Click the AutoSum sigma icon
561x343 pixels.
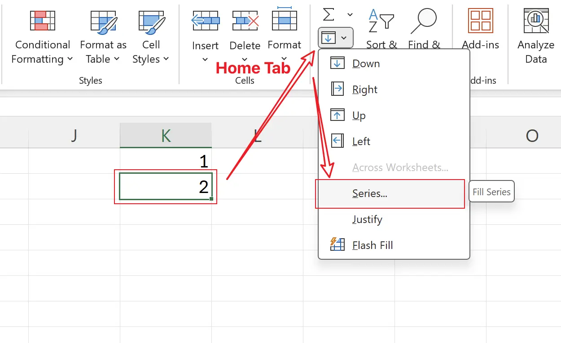(329, 13)
